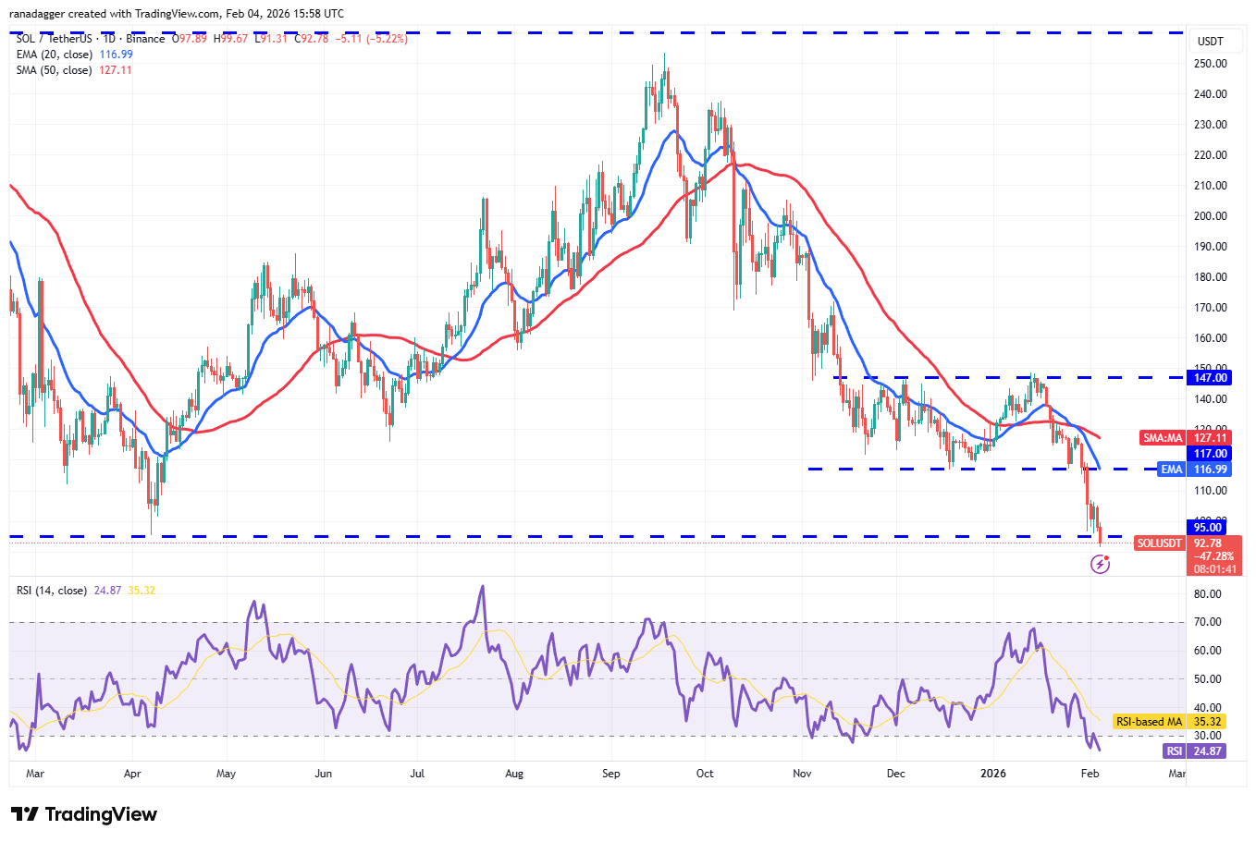Viewport: 1256px width, 842px height.
Task: Click the red SOLUSDT price tag
Action: [1159, 543]
